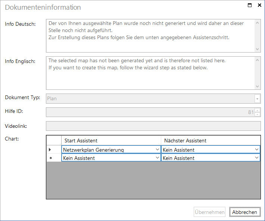Select the first chart row via arrow header
Screen dimensions: 265x221
tap(54, 149)
